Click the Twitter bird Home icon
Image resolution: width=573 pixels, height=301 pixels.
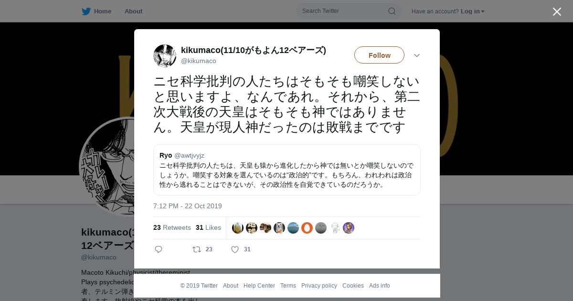86,11
